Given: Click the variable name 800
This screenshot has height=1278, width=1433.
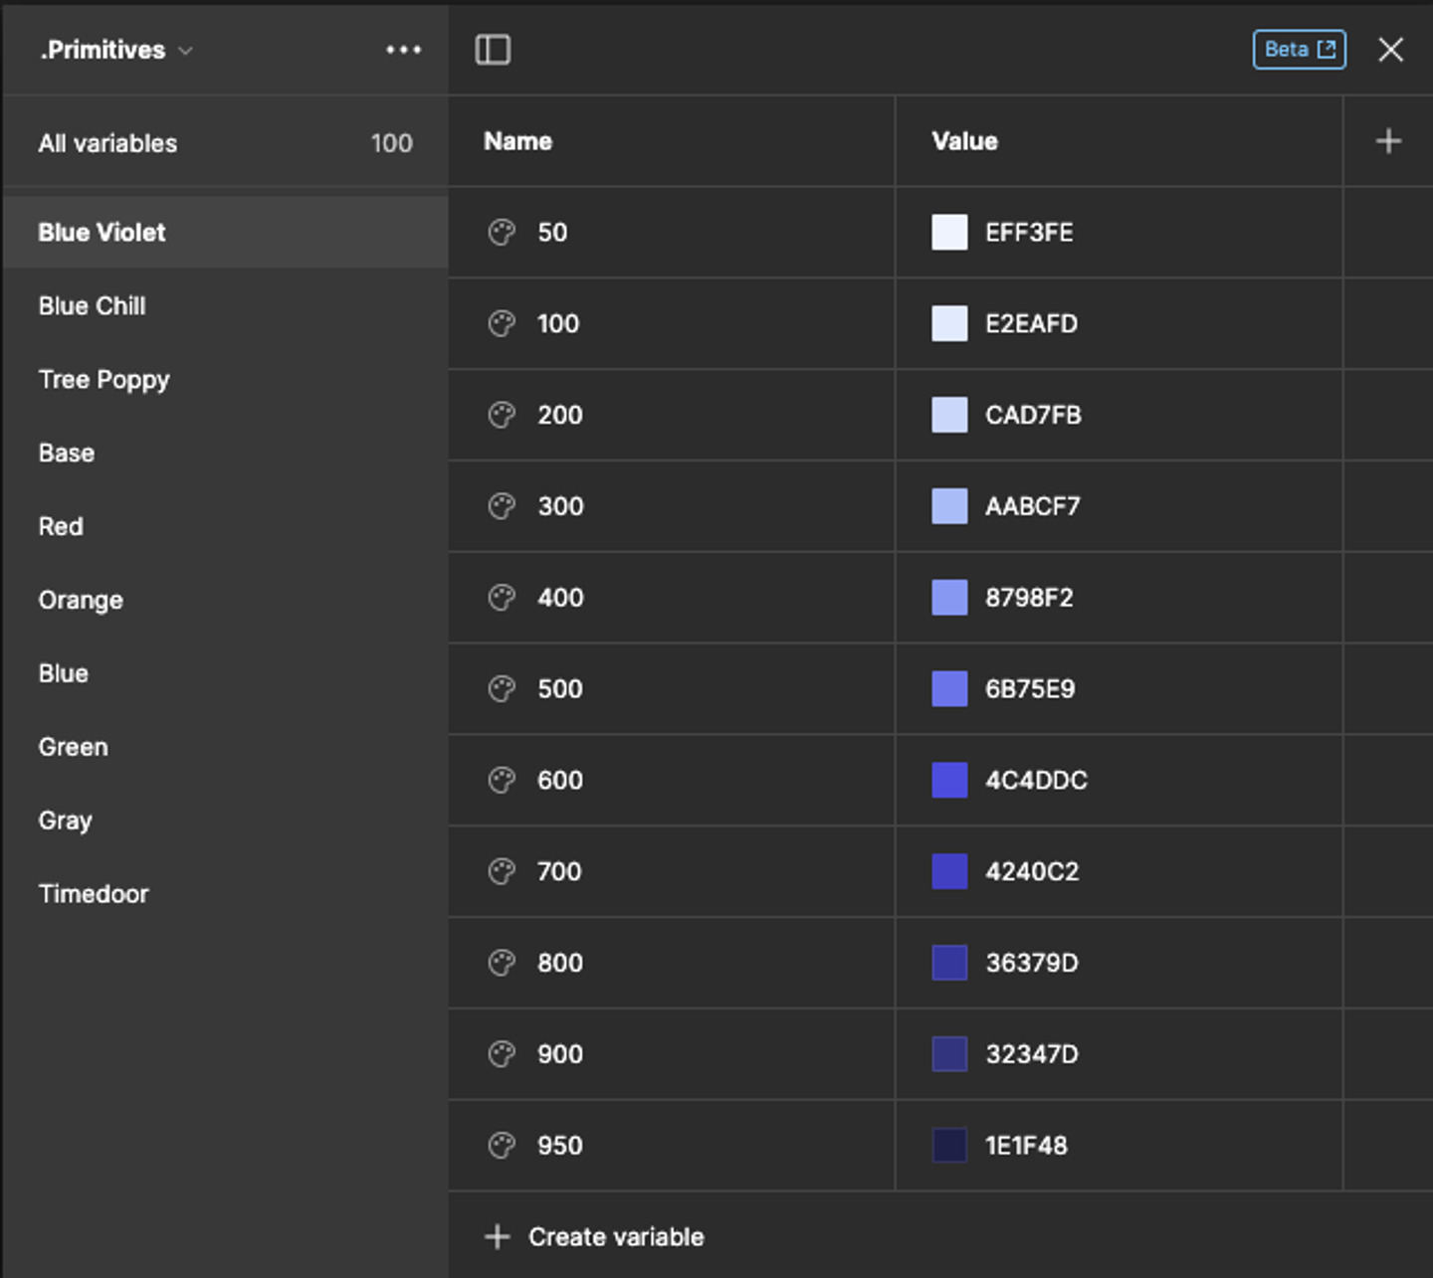Looking at the screenshot, I should coord(560,963).
